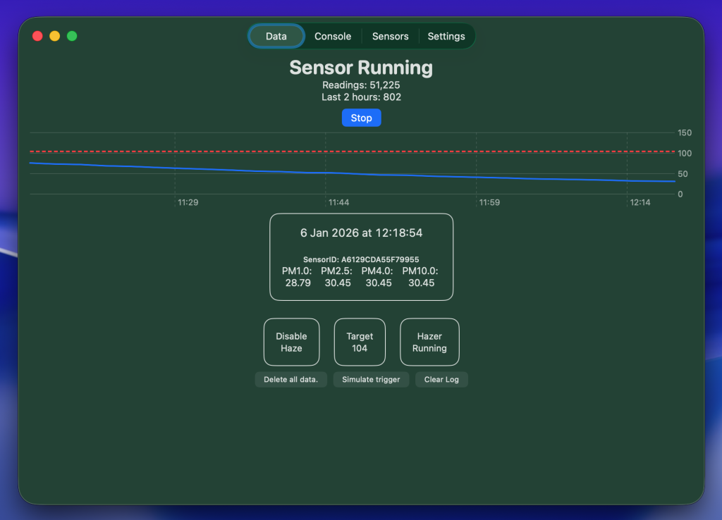The height and width of the screenshot is (520, 722).
Task: Select the 11:44 time marker on the chart
Action: click(338, 203)
